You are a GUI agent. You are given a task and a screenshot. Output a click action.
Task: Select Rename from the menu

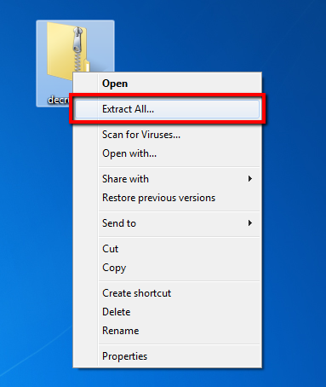tap(167, 331)
